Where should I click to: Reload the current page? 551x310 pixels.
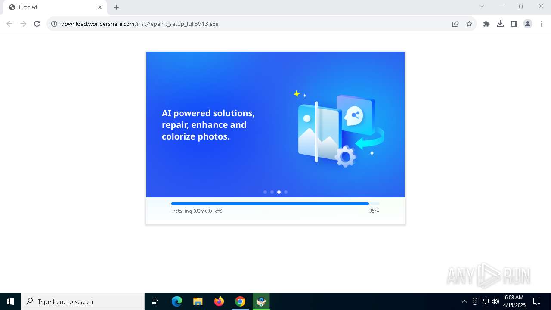[x=37, y=24]
